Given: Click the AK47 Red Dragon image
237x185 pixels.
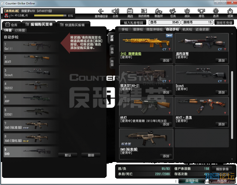Looking at the screenshot, I should tap(202, 105).
